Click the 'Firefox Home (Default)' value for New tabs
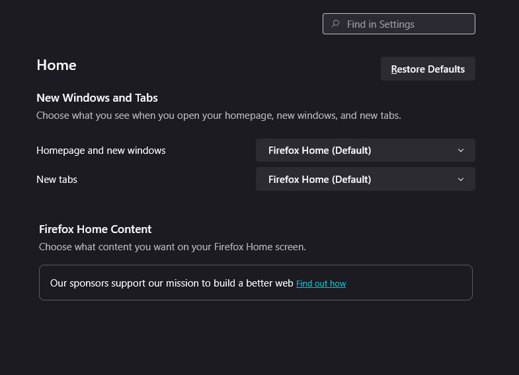 pyautogui.click(x=319, y=180)
